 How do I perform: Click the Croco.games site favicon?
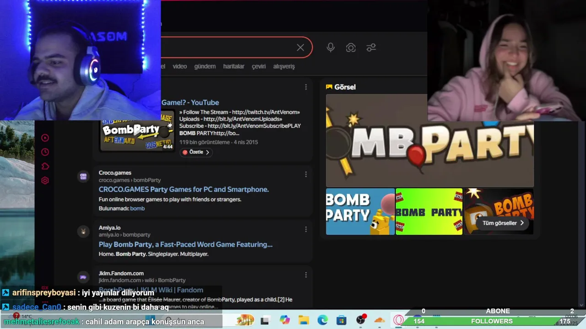83,176
